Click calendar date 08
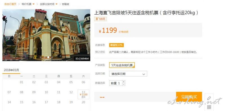 21,92
